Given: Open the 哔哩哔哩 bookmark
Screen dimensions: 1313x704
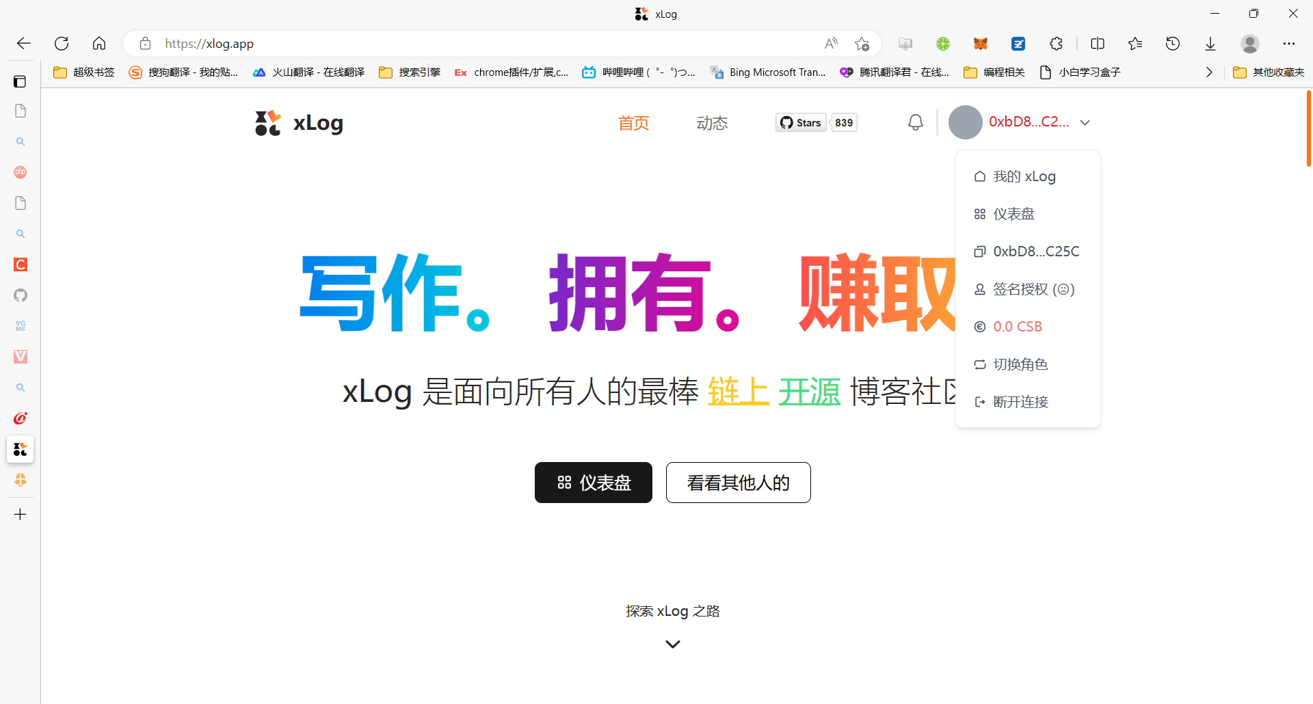Looking at the screenshot, I should point(638,72).
